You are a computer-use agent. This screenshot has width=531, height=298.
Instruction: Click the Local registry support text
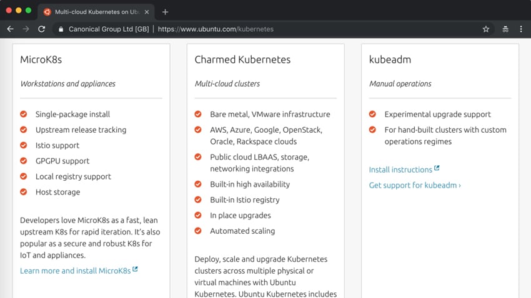pos(73,176)
